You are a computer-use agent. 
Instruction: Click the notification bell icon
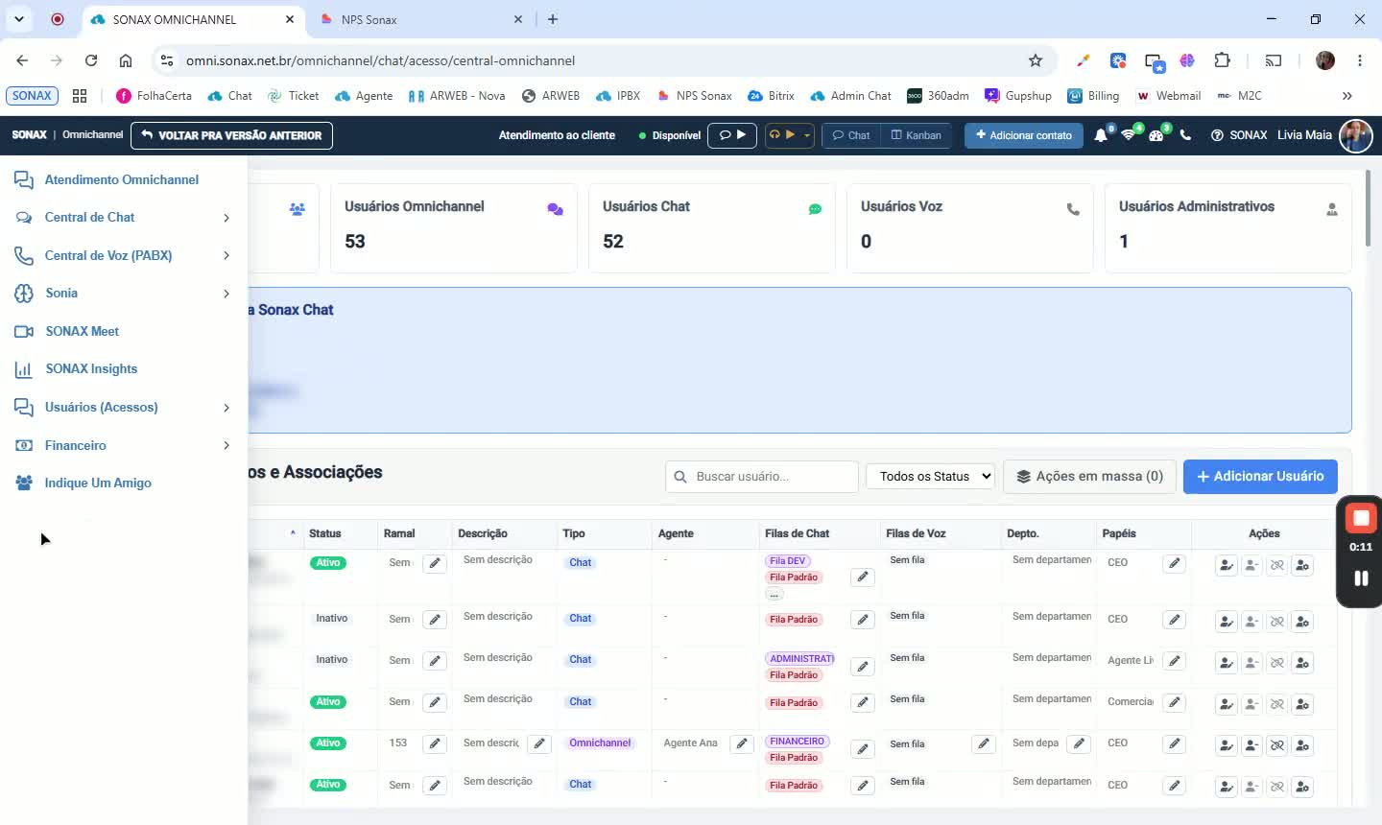click(1101, 135)
